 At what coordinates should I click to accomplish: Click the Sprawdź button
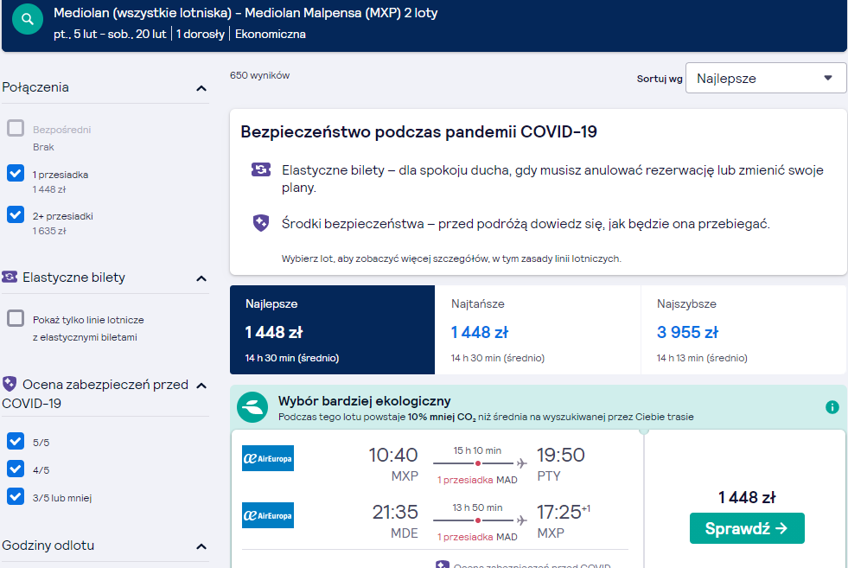point(747,528)
